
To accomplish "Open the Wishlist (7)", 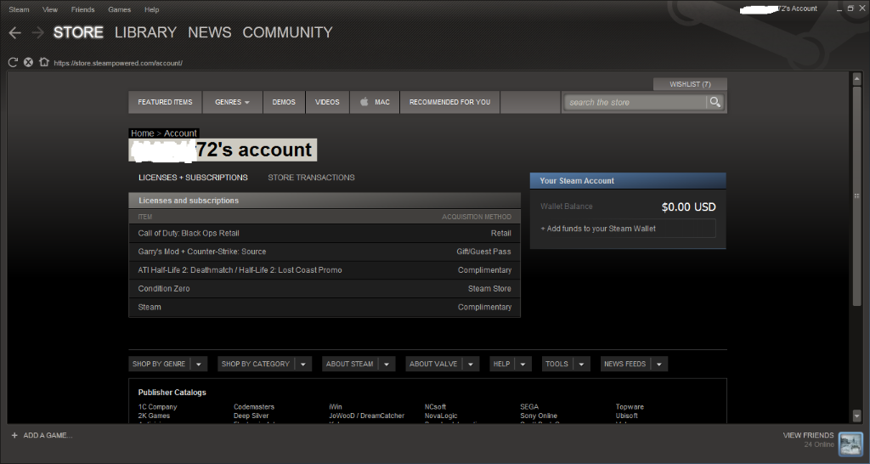I will pyautogui.click(x=690, y=84).
